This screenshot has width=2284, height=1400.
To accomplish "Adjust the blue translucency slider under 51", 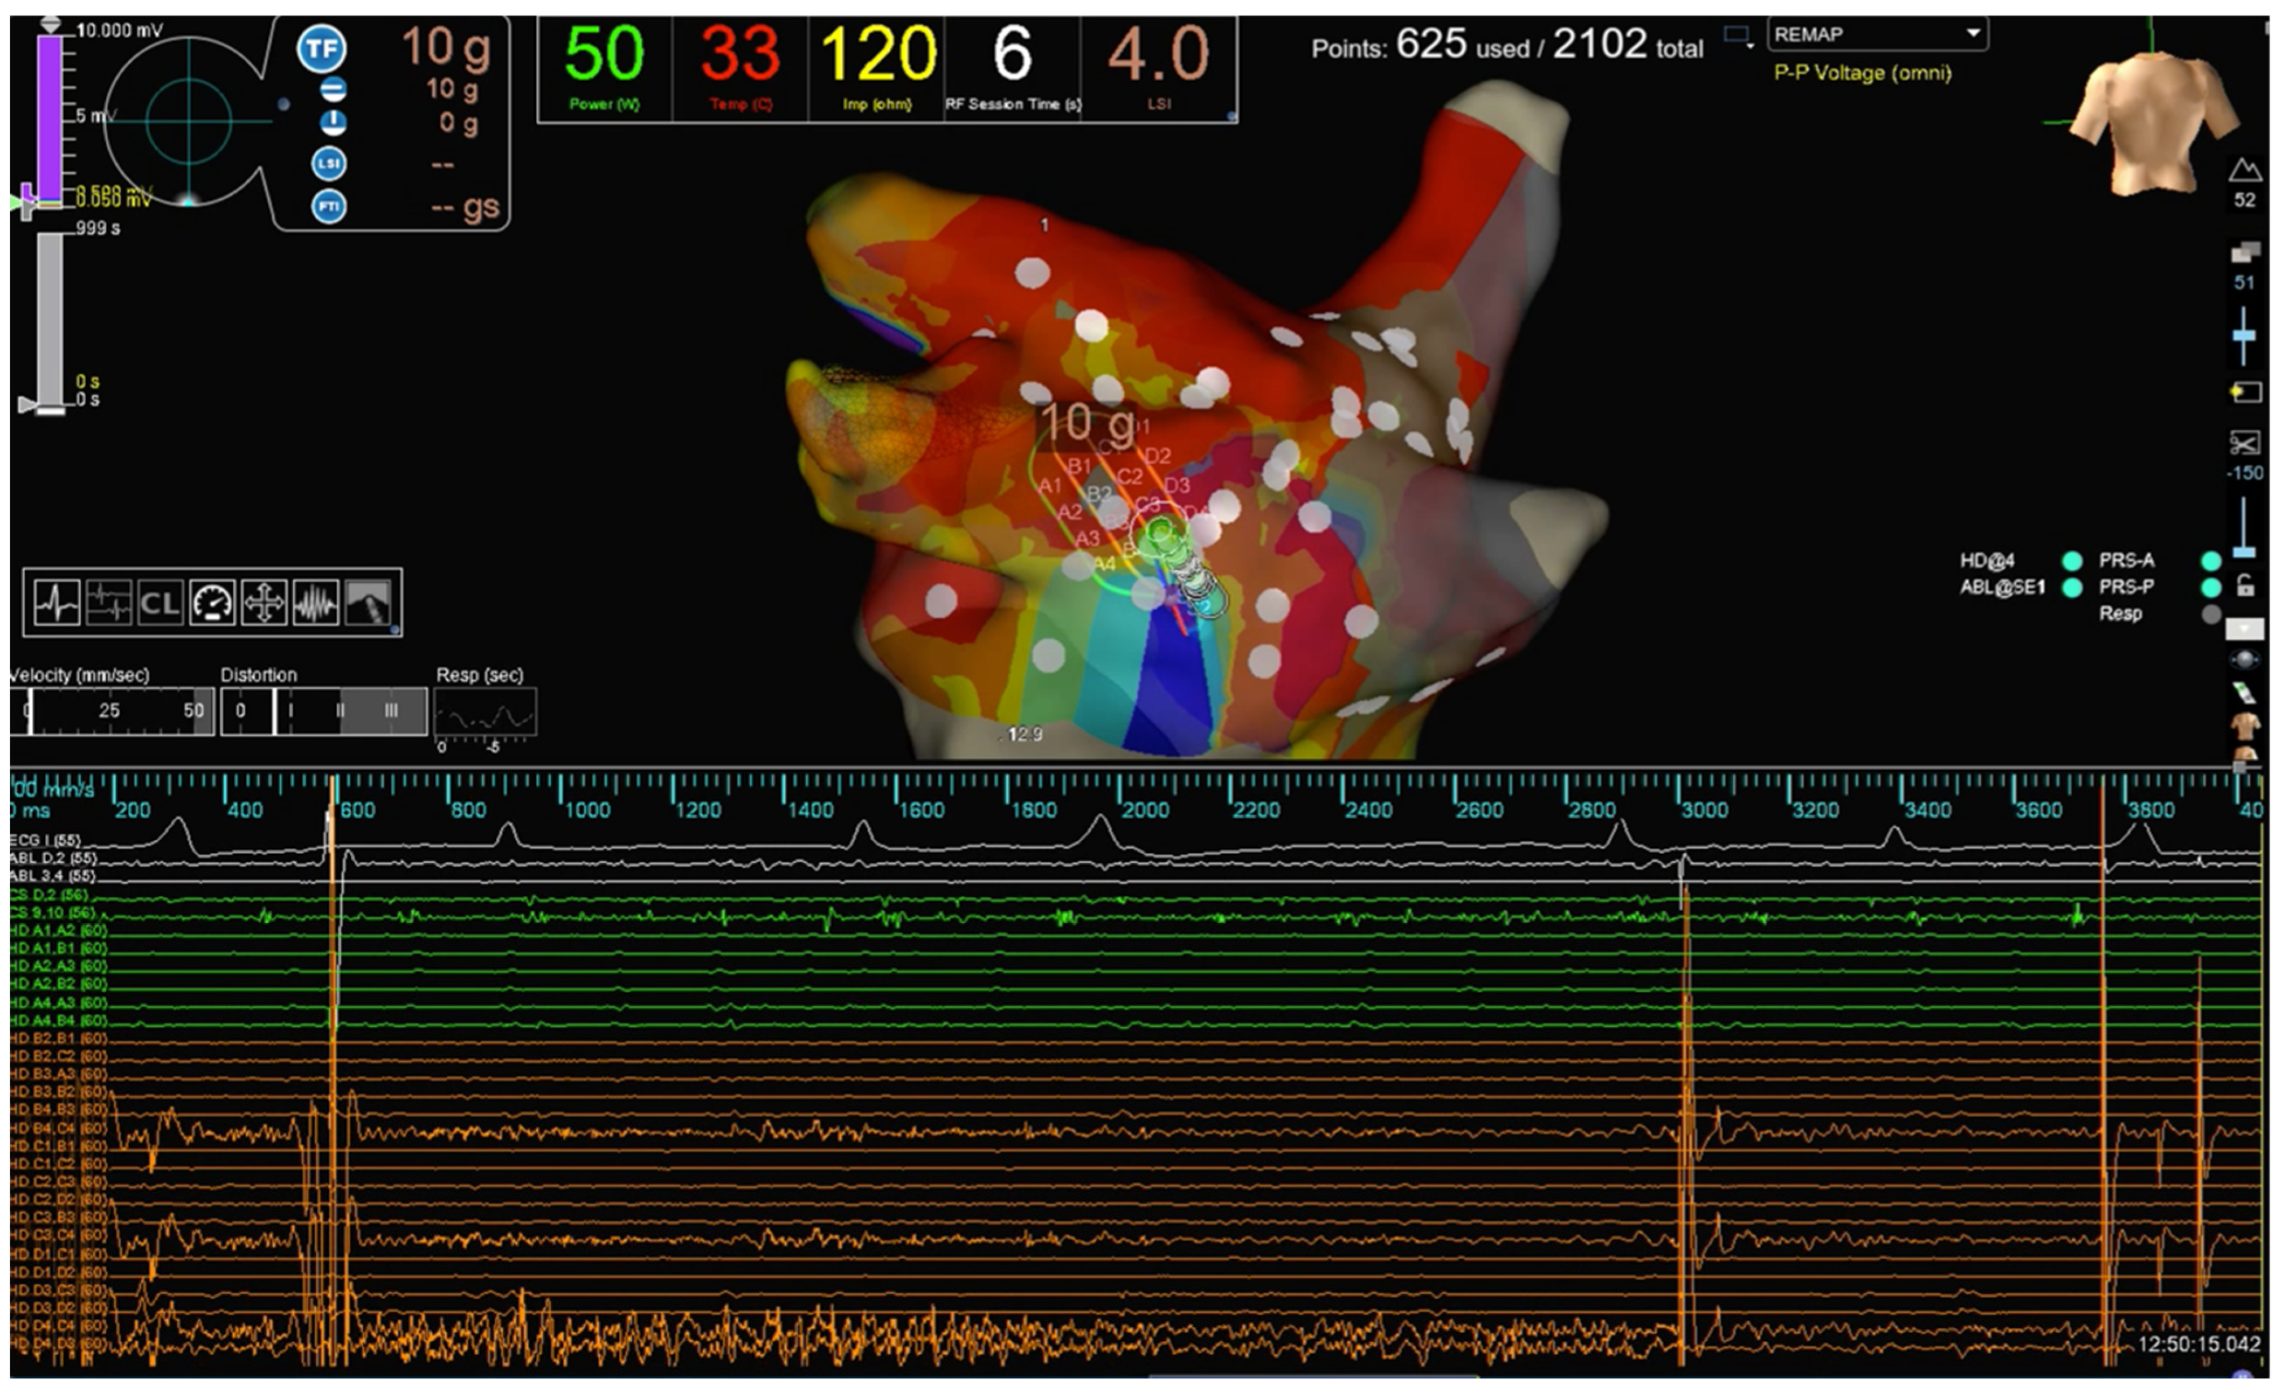I will pyautogui.click(x=2244, y=336).
